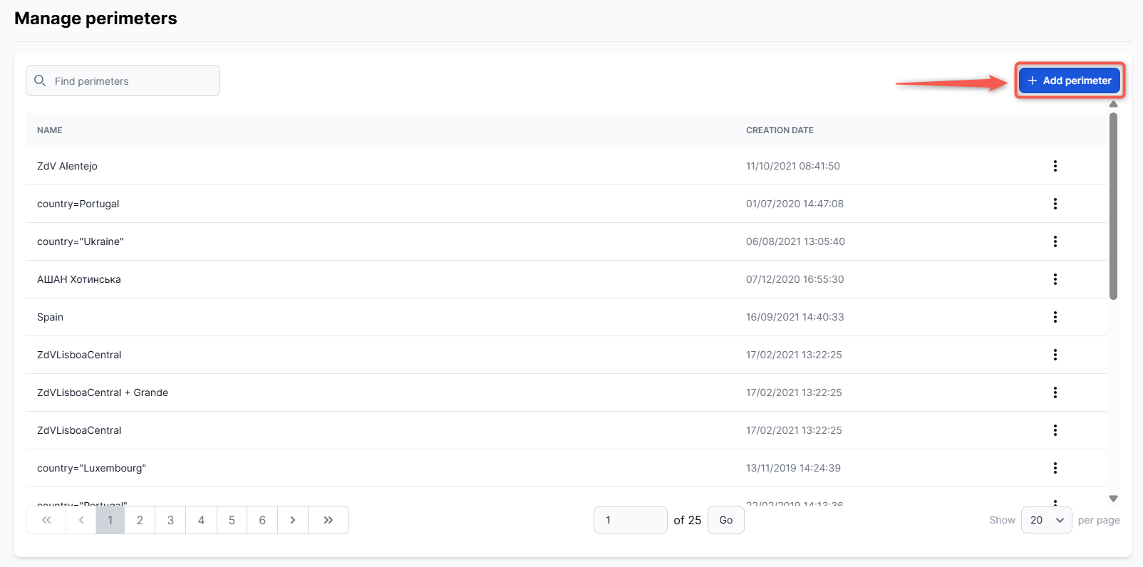Go to the next page with the chevron
Viewport: 1143px width, 567px height.
tap(293, 520)
